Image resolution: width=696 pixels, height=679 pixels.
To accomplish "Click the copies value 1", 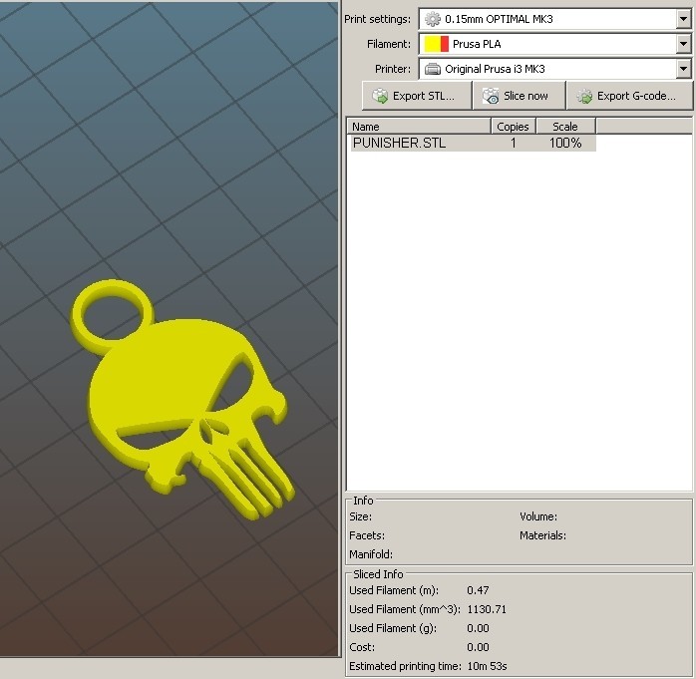I will [x=514, y=143].
